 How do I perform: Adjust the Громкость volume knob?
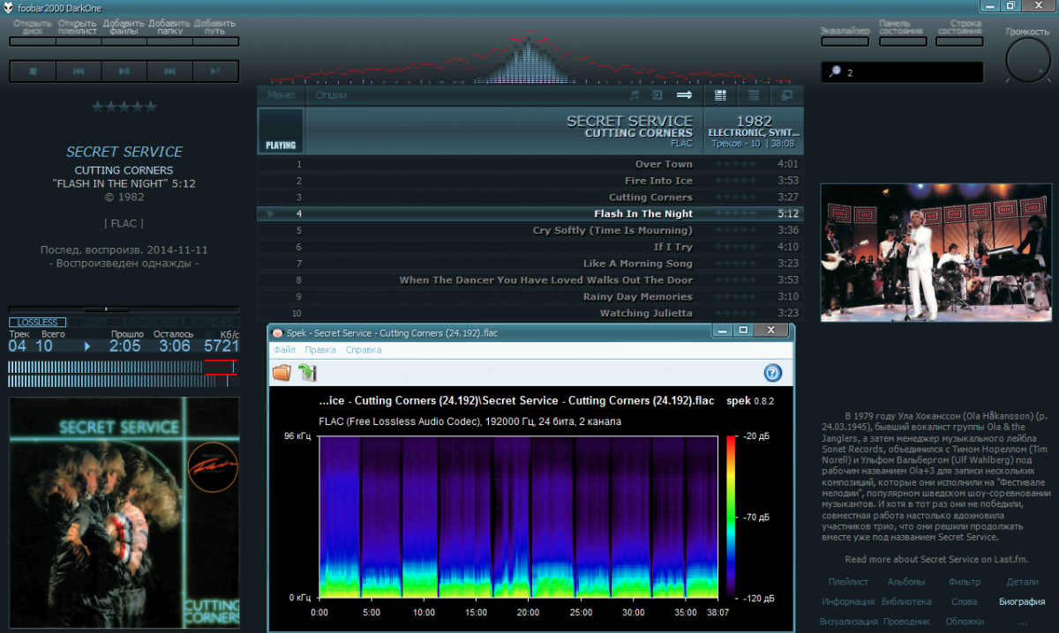point(1027,61)
